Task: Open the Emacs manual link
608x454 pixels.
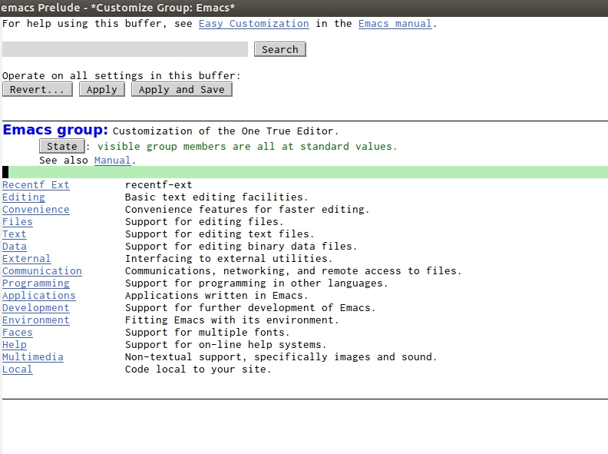Action: [395, 24]
